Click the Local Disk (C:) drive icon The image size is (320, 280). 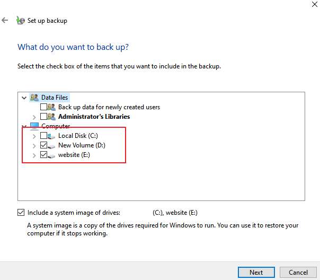(x=52, y=136)
